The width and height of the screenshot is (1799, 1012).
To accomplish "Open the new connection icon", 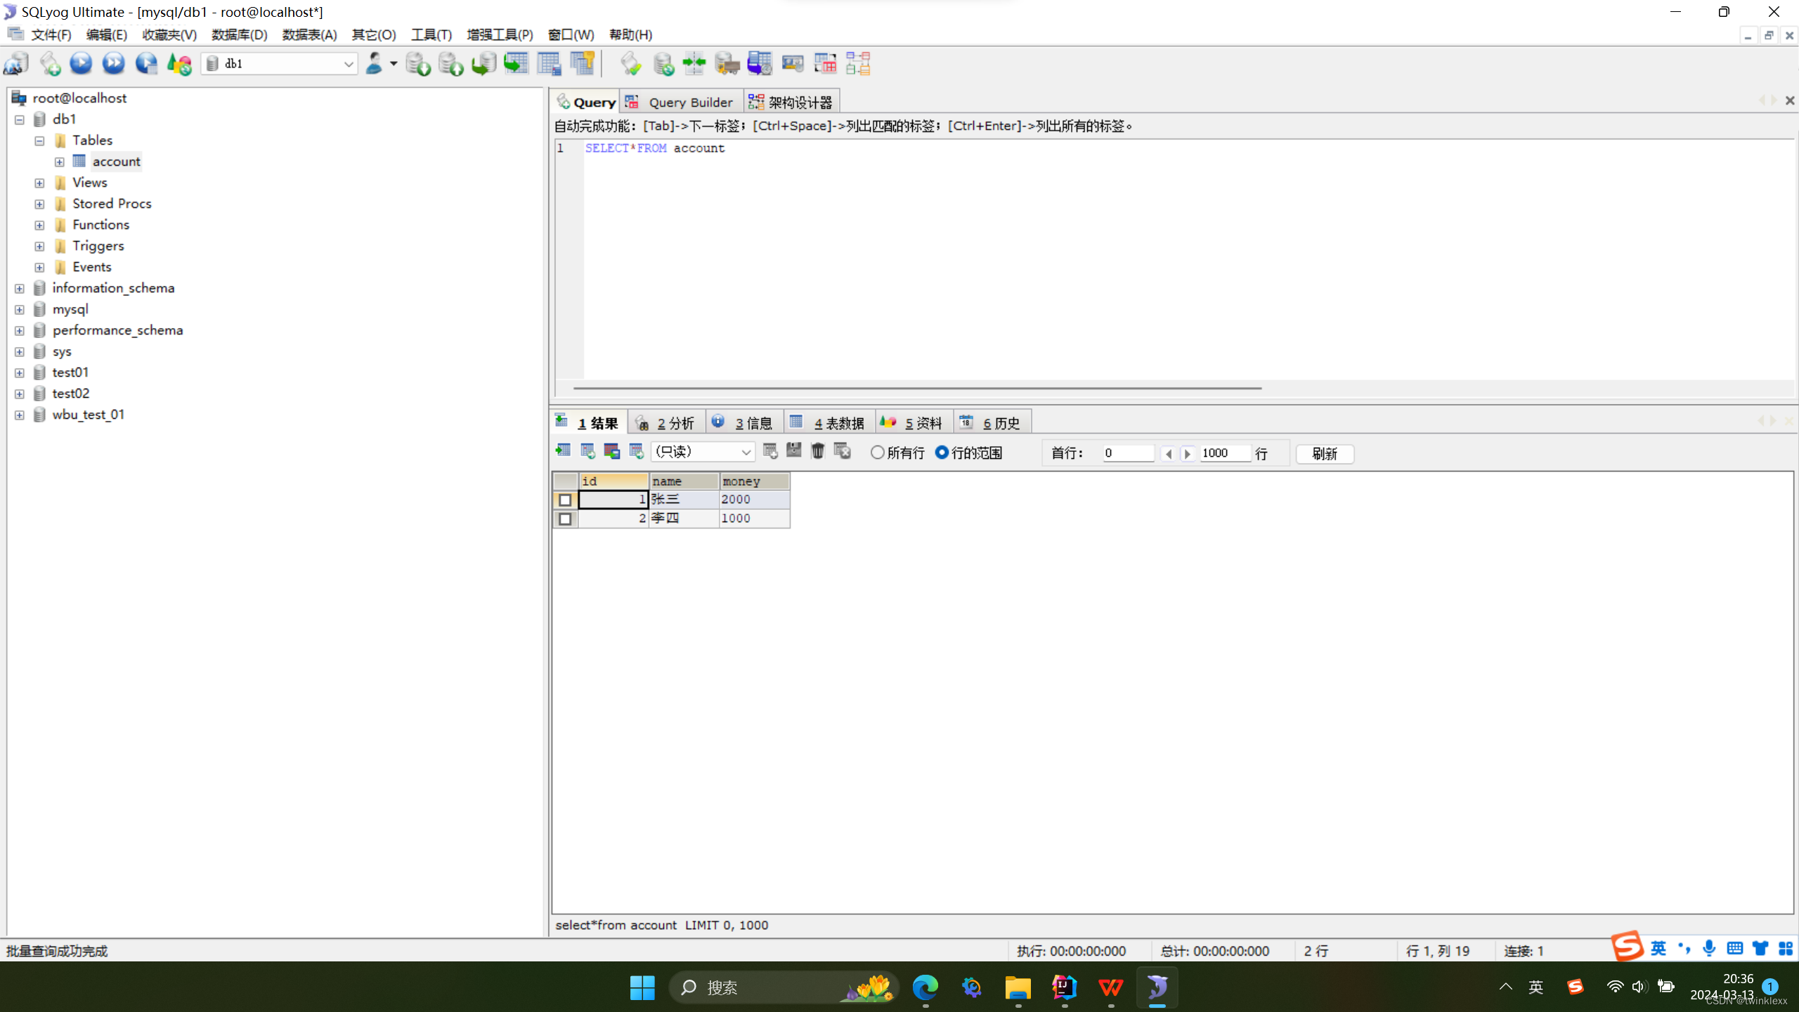I will [17, 64].
